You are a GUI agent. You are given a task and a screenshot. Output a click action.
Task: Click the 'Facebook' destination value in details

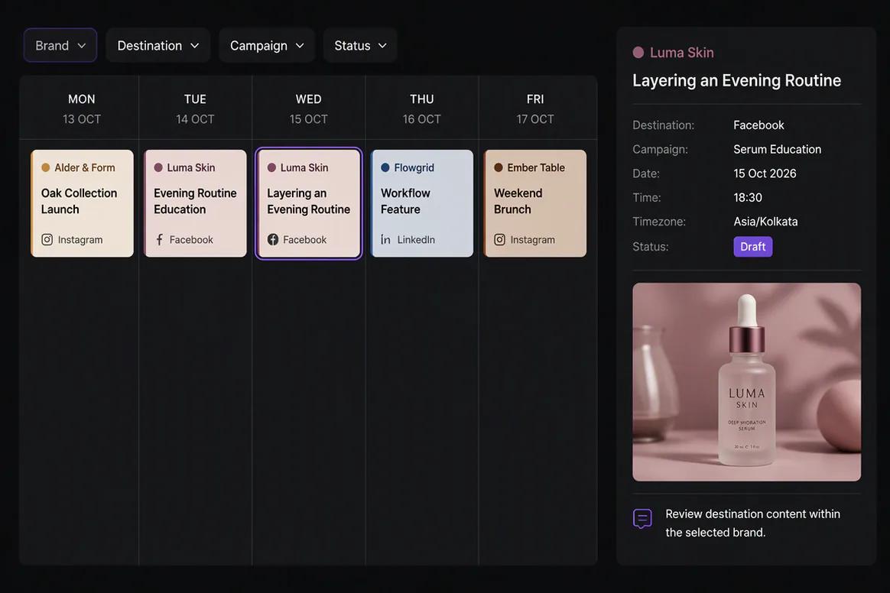(758, 125)
